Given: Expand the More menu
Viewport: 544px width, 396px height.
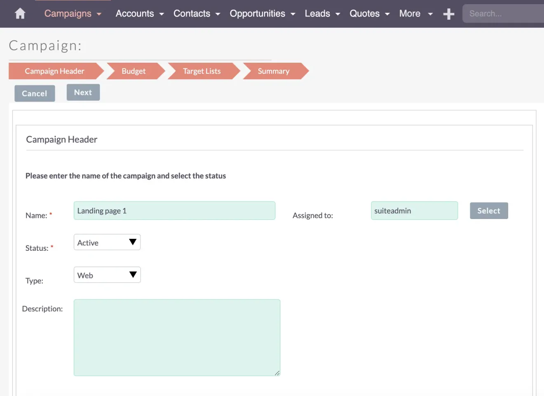Looking at the screenshot, I should coord(415,14).
